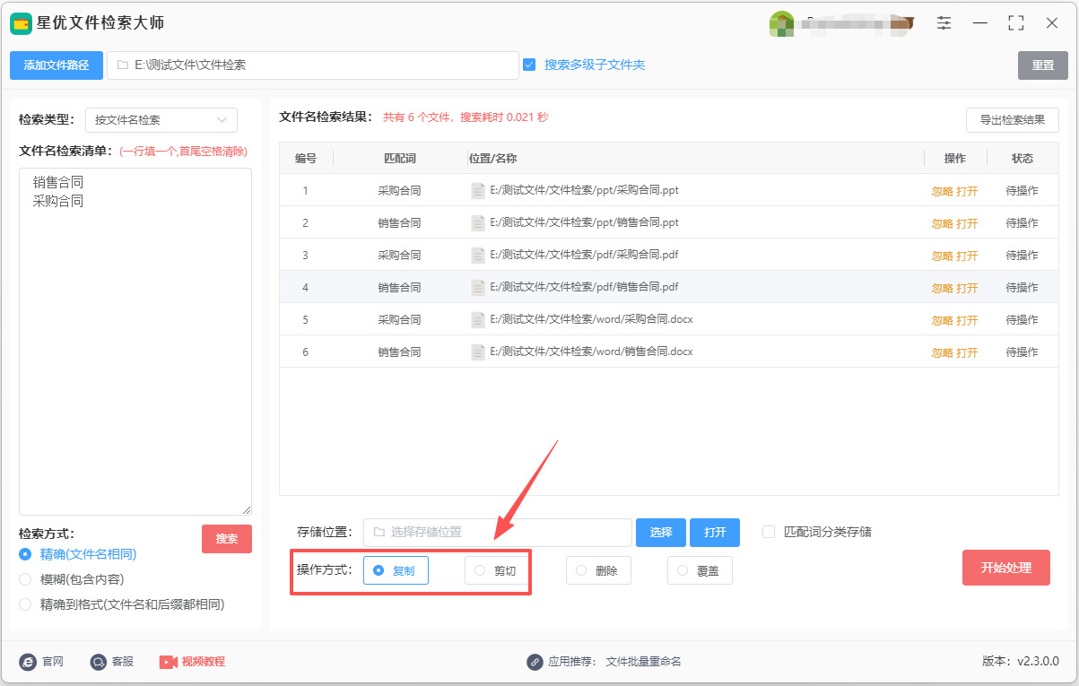Click 导出检索结果 button
The image size is (1079, 686).
click(x=1013, y=120)
